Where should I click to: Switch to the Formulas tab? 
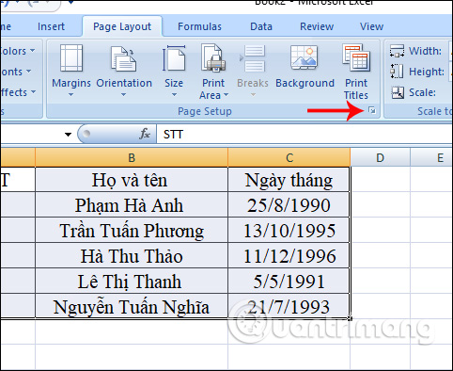pyautogui.click(x=199, y=26)
